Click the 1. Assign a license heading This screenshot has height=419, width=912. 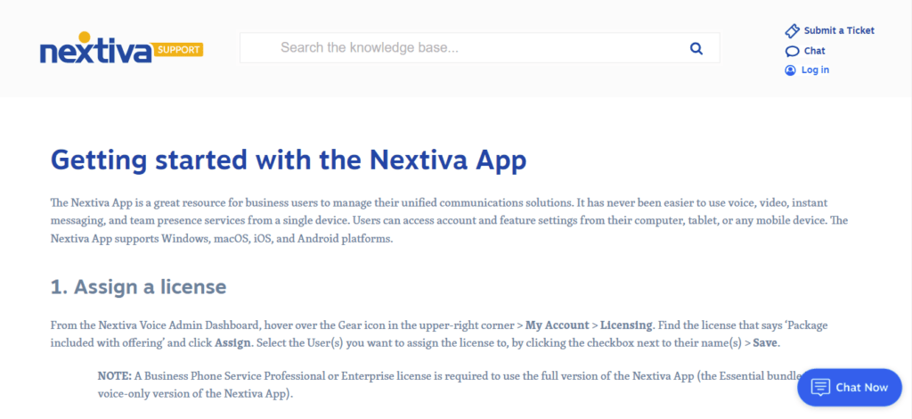(x=138, y=287)
